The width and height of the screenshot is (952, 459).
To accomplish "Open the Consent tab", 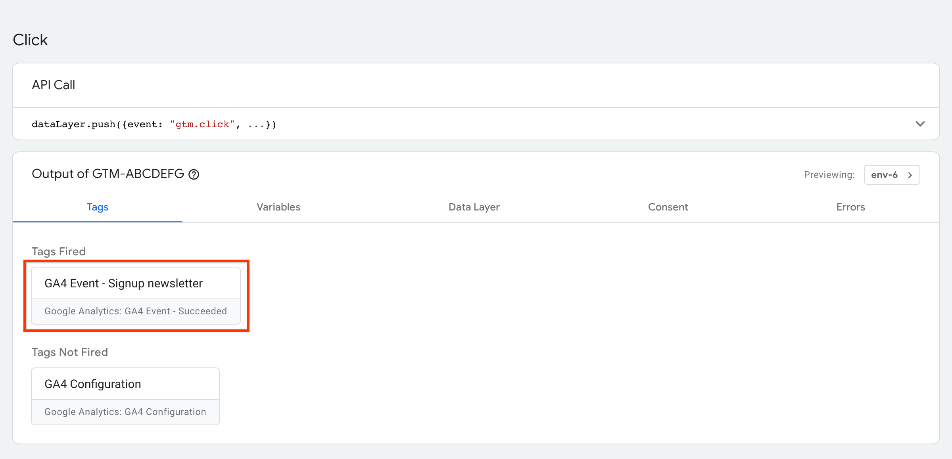I will pyautogui.click(x=668, y=207).
